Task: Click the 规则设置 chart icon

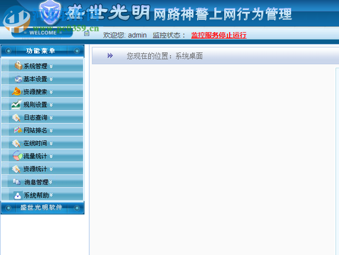Action: point(16,104)
